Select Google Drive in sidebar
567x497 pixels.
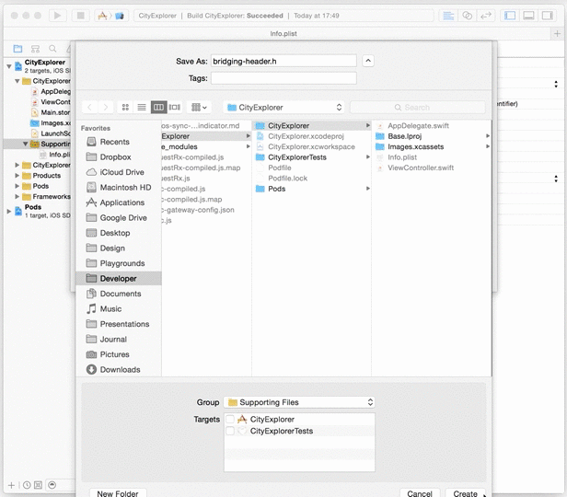point(119,217)
